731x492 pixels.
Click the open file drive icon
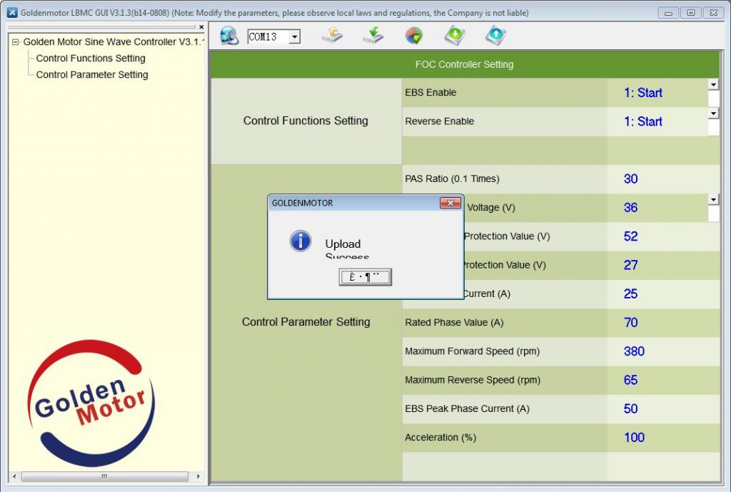(332, 36)
